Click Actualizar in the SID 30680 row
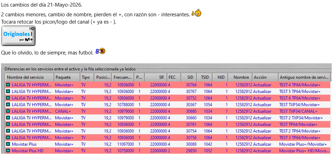Image resolution: width=332 pixels, height=154 pixels. click(x=262, y=111)
